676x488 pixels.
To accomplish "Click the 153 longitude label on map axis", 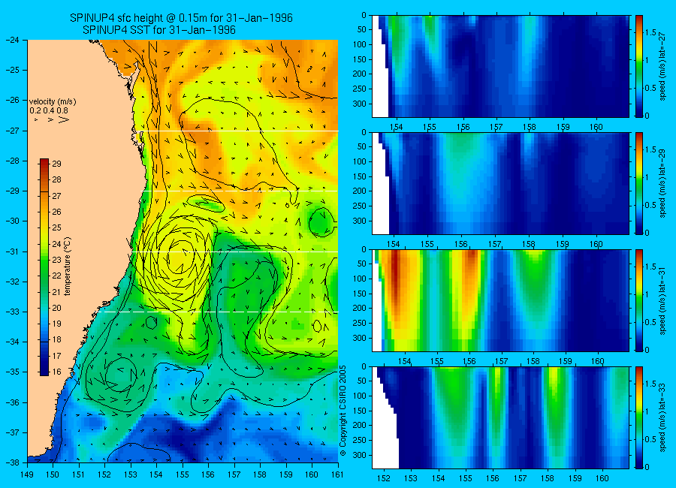I will click(131, 474).
